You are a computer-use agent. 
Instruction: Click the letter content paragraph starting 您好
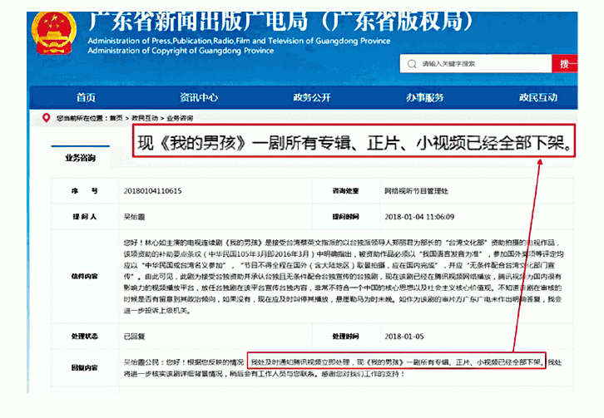pos(344,277)
